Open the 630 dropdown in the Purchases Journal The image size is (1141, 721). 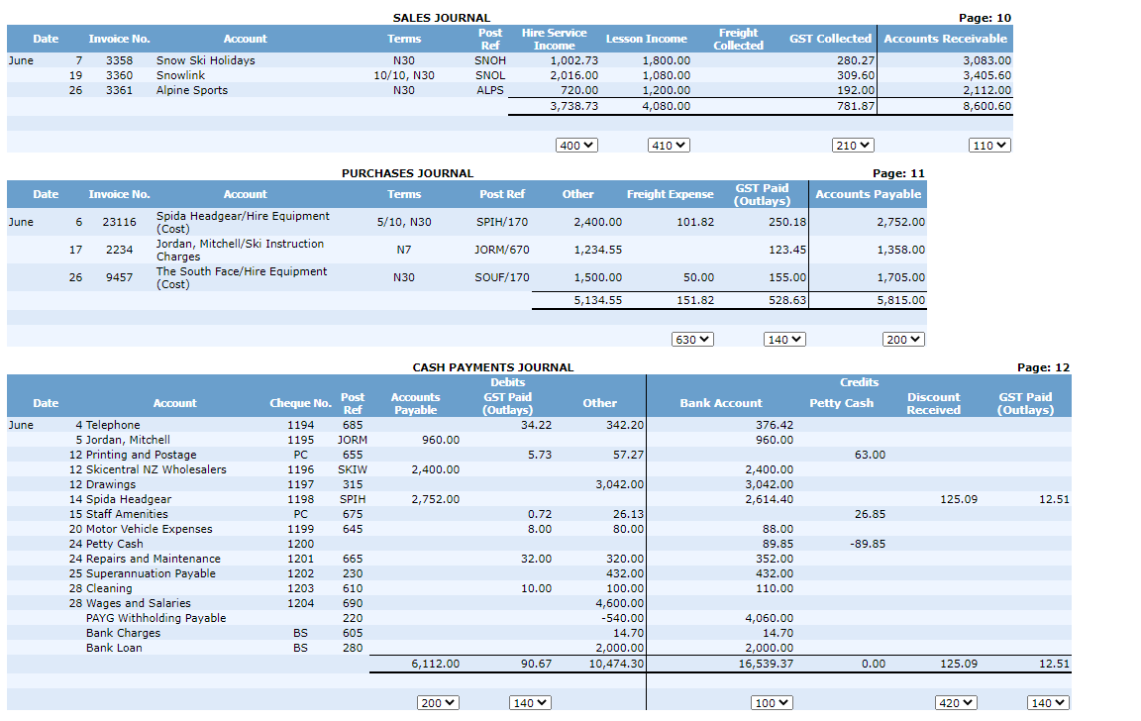691,339
